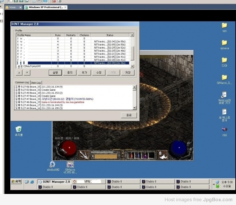Click the log scrollbar up arrow
This screenshot has width=236, height=205.
tap(135, 87)
